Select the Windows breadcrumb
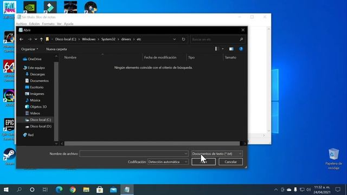The width and height of the screenshot is (347, 195). [x=88, y=39]
